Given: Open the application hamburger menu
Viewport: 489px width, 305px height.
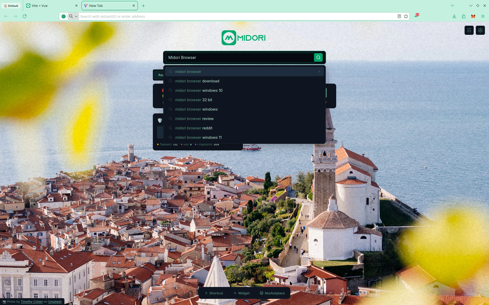Looking at the screenshot, I should click(x=483, y=16).
